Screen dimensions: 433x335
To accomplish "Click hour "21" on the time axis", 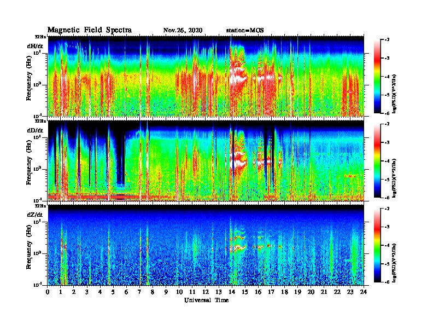I will click(x=324, y=292).
